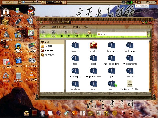The height and width of the screenshot is (118, 158).
Task: Click the green CPU monitor graph in tray
Action: pyautogui.click(x=129, y=2)
